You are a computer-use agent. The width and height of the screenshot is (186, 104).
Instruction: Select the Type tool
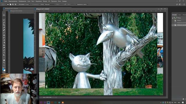tap(4, 53)
